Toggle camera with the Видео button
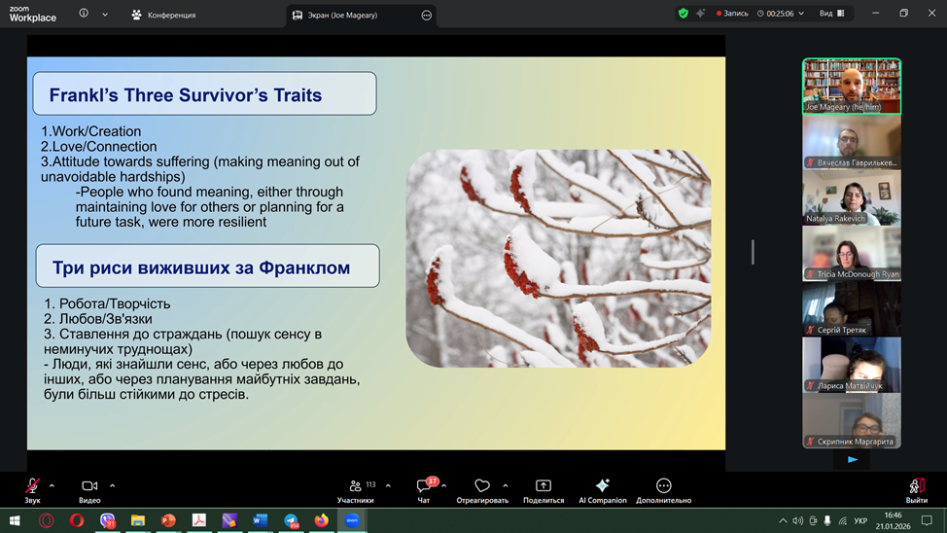The width and height of the screenshot is (947, 533). 89,486
